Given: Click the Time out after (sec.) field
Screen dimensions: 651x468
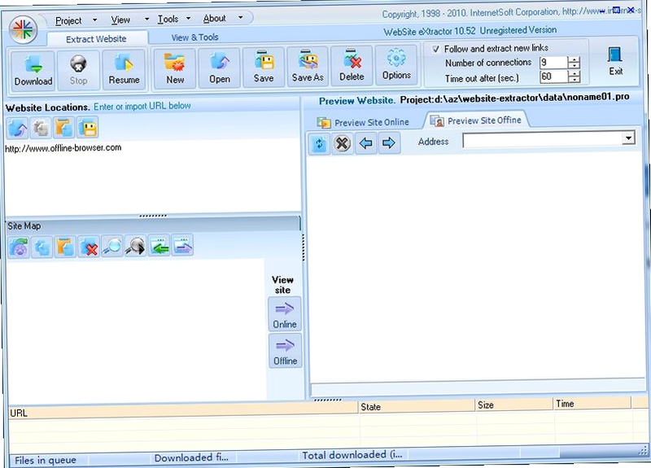Looking at the screenshot, I should point(553,77).
